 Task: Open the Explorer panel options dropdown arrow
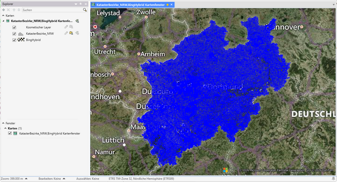click(76, 4)
